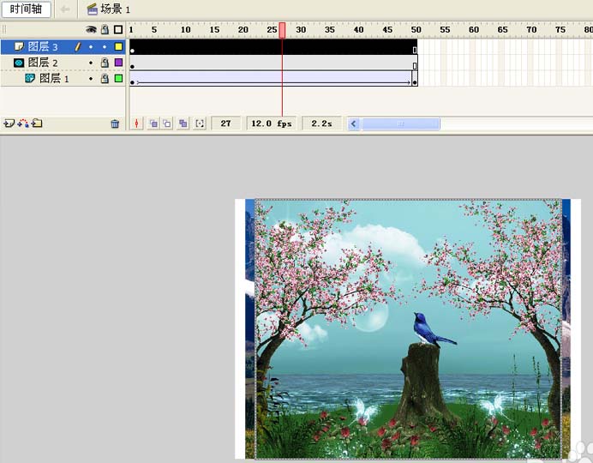593x463 pixels.
Task: Enable Onion Skin mode
Action: pyautogui.click(x=153, y=123)
